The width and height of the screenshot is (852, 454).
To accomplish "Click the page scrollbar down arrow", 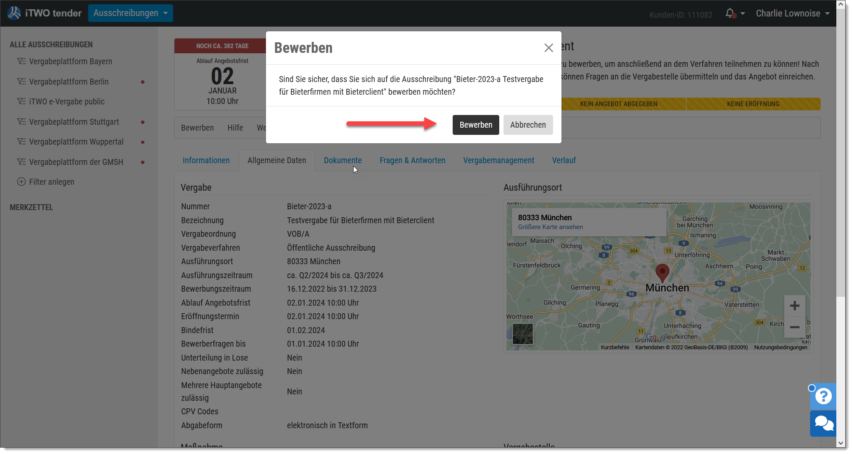I will tap(841, 443).
